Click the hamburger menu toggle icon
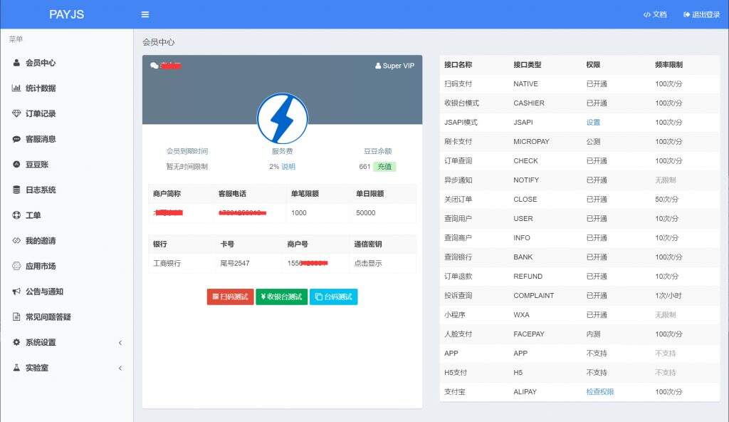 pyautogui.click(x=145, y=14)
